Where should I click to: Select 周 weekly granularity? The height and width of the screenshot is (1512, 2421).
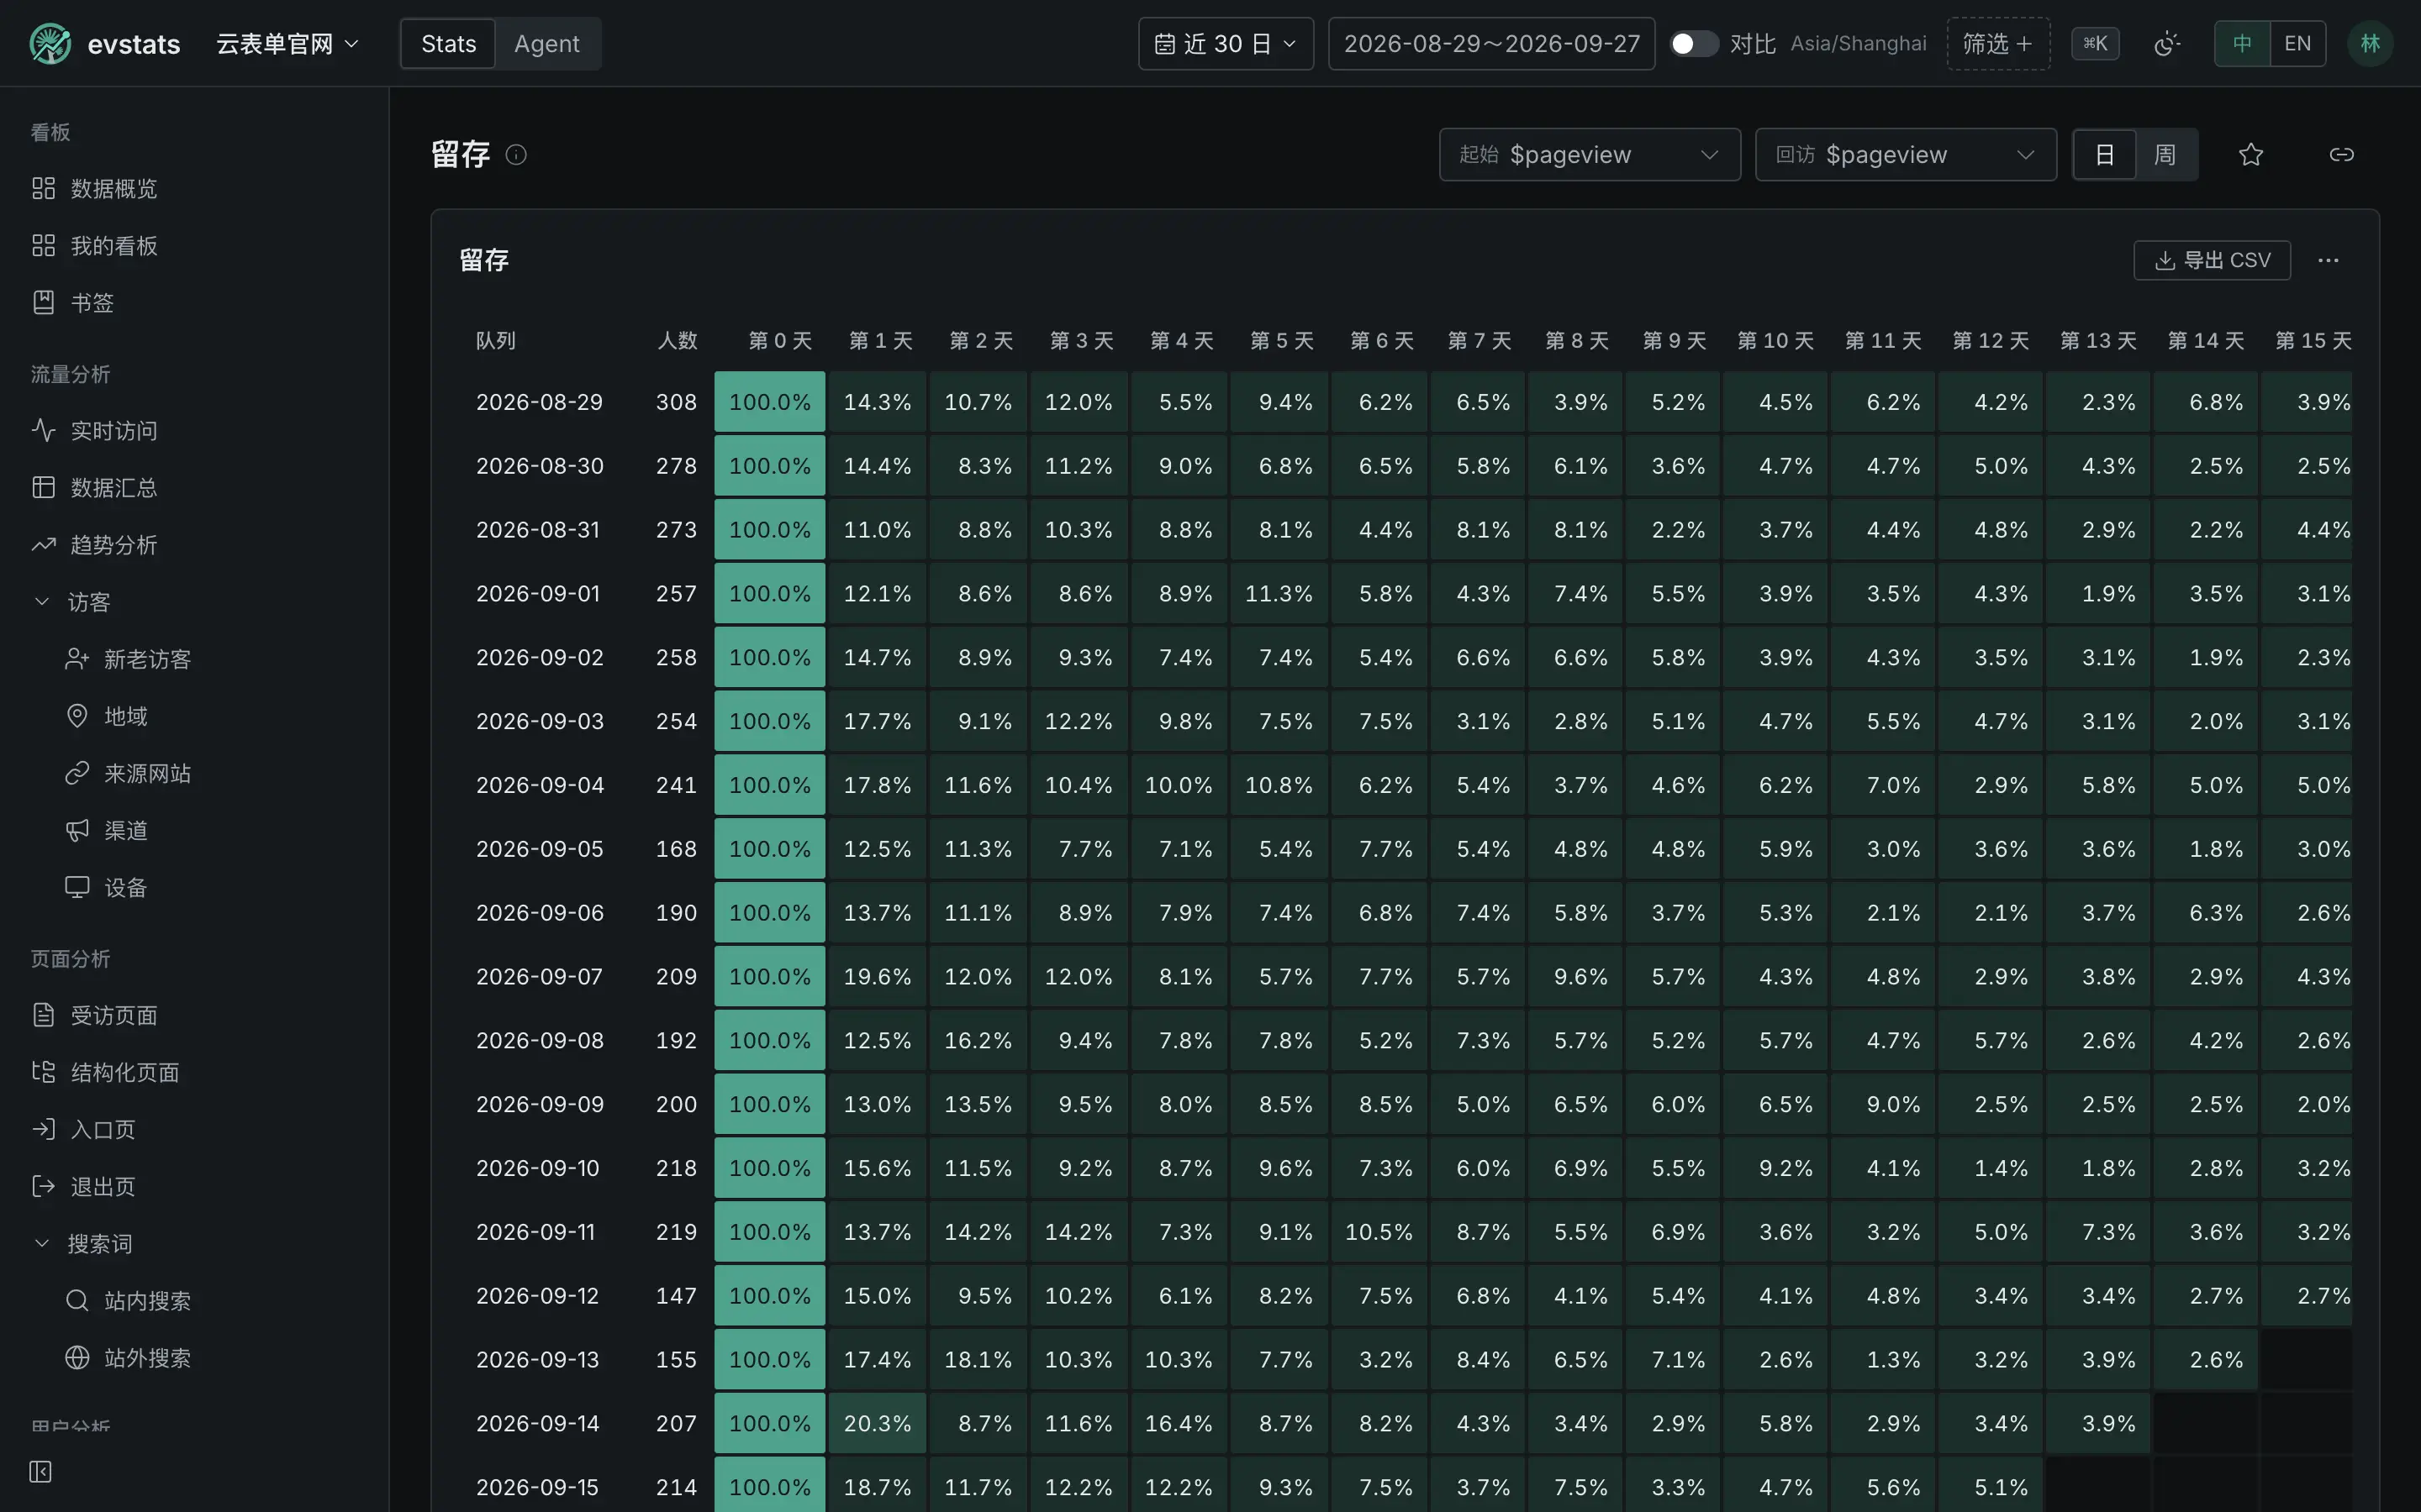click(x=2165, y=155)
